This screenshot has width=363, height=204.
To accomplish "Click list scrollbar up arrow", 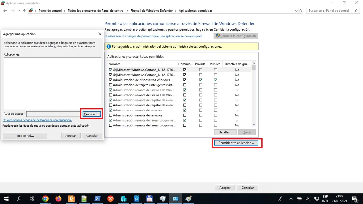I will [x=254, y=63].
